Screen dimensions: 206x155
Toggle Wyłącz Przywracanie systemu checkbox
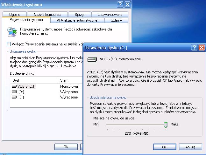pyautogui.click(x=9, y=44)
